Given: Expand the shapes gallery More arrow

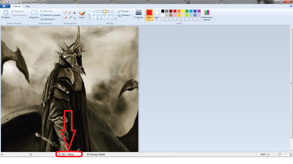Looking at the screenshot, I should pos(116,19).
